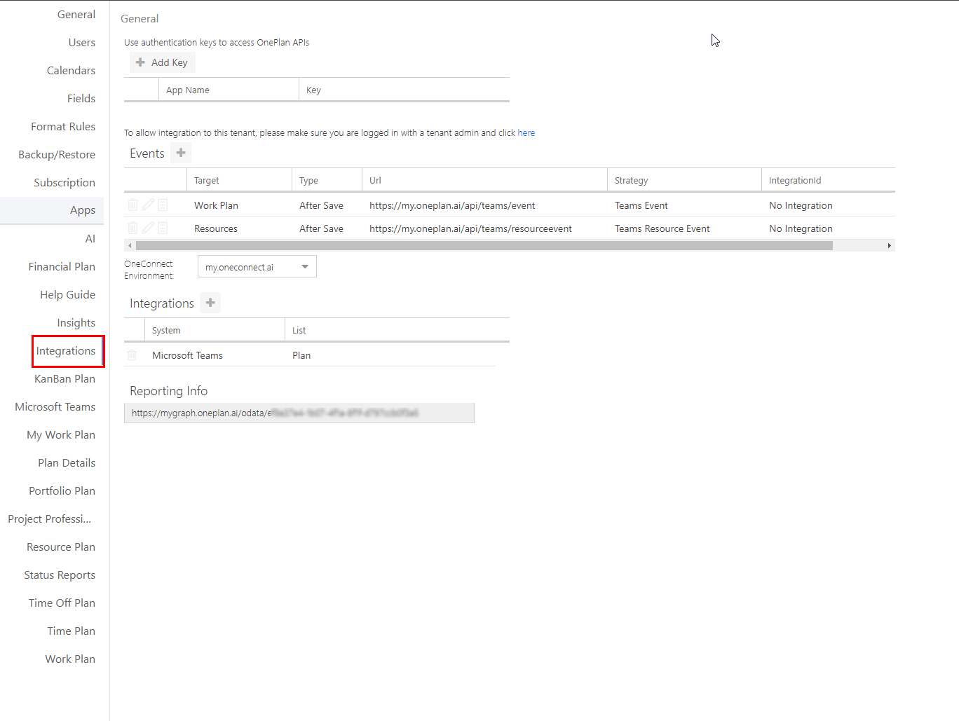959x721 pixels.
Task: Click the Type column header
Action: 327,180
